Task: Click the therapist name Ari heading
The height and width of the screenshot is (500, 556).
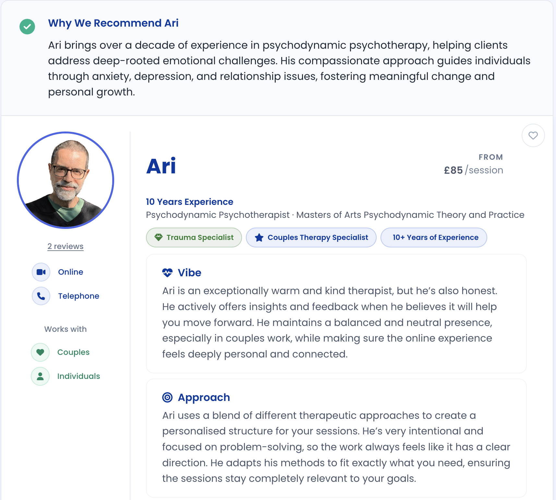Action: point(161,166)
